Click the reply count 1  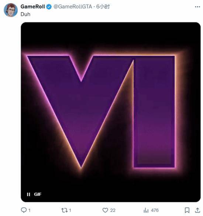click(x=29, y=210)
